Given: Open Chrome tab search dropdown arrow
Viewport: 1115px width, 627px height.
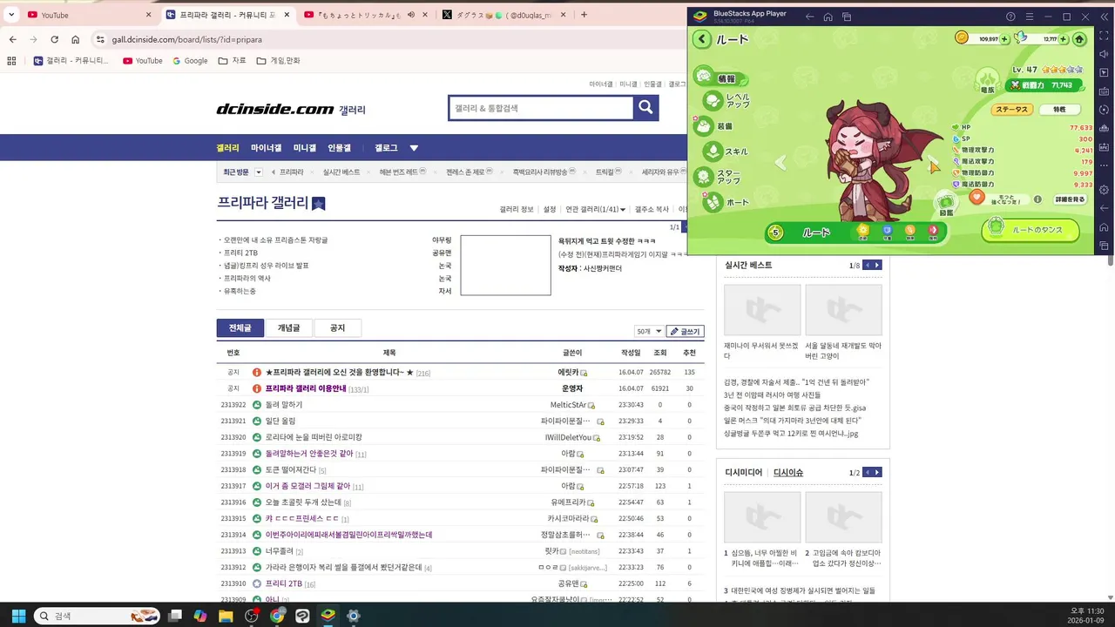Looking at the screenshot, I should [x=11, y=15].
